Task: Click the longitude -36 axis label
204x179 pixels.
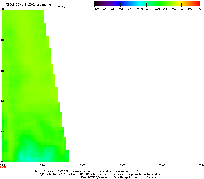Action: click(122, 165)
